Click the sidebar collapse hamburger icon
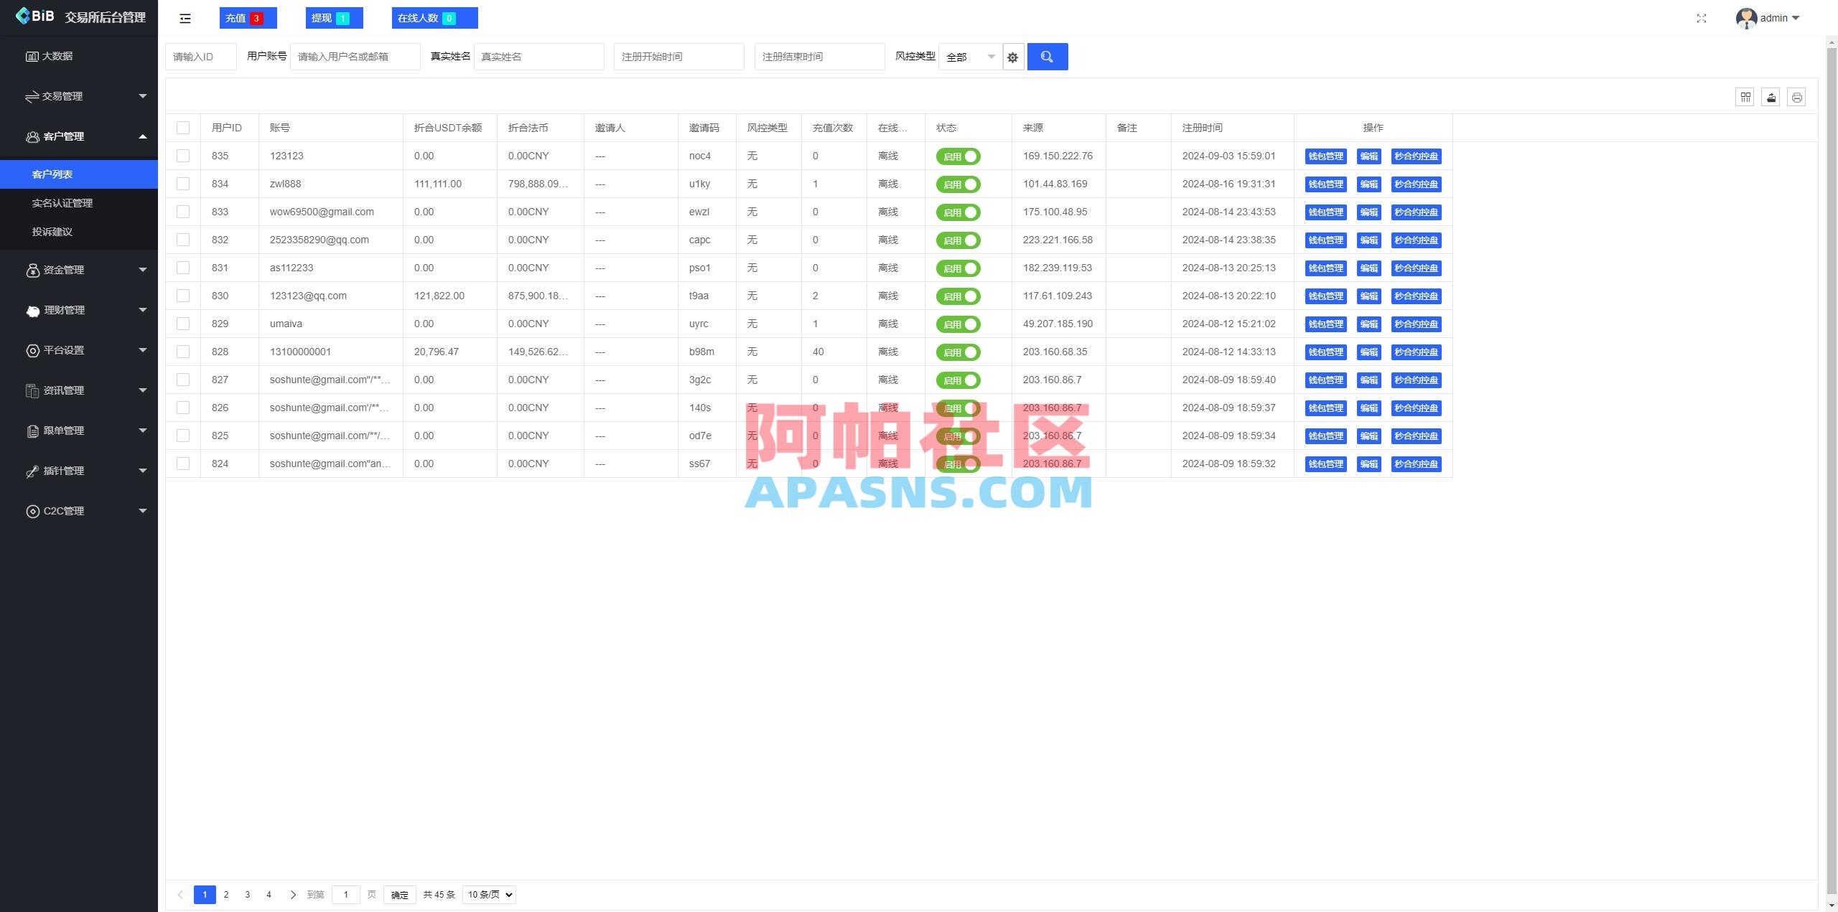 tap(185, 18)
